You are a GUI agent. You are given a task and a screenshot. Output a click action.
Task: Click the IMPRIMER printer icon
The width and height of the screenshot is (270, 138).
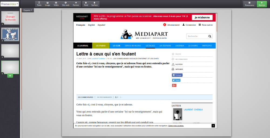173,69
